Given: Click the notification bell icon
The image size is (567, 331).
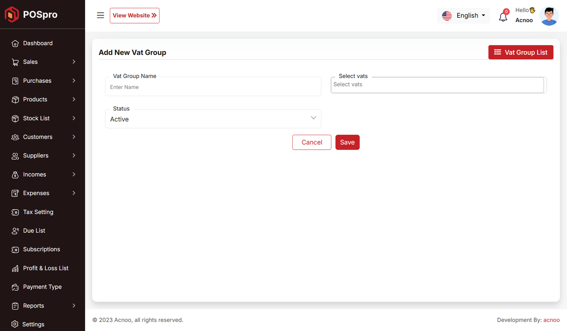Looking at the screenshot, I should (x=503, y=17).
